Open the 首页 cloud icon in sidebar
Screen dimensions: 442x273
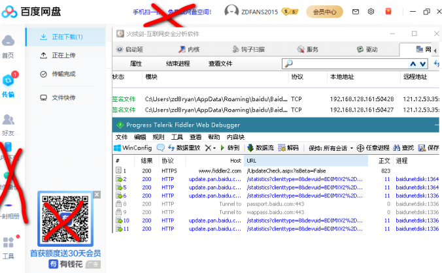tap(8, 40)
